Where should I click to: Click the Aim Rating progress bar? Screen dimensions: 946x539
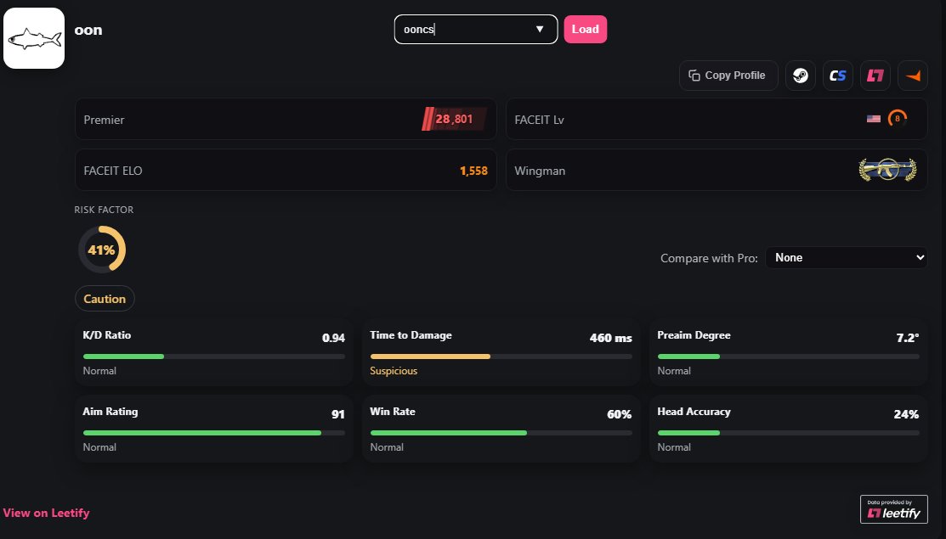coord(214,433)
